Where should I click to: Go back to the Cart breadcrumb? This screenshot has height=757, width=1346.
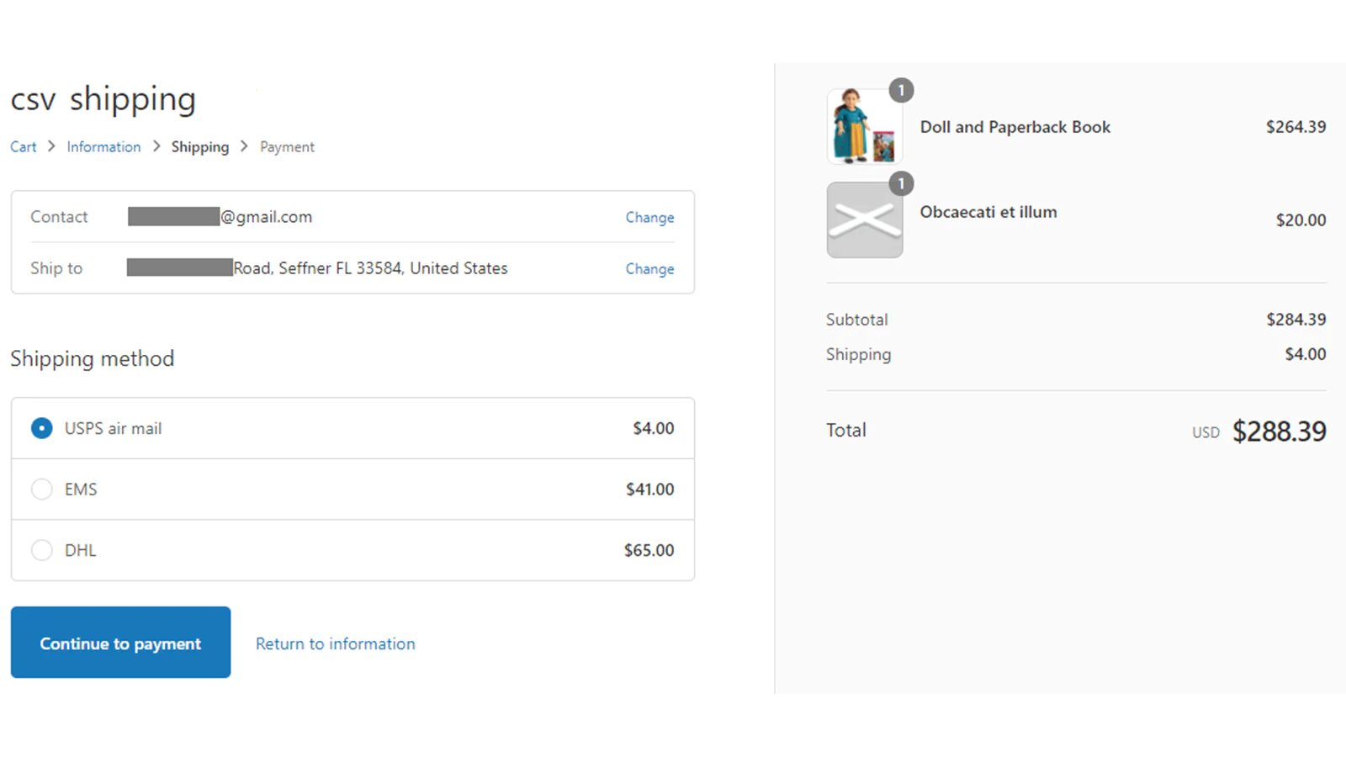pyautogui.click(x=24, y=147)
